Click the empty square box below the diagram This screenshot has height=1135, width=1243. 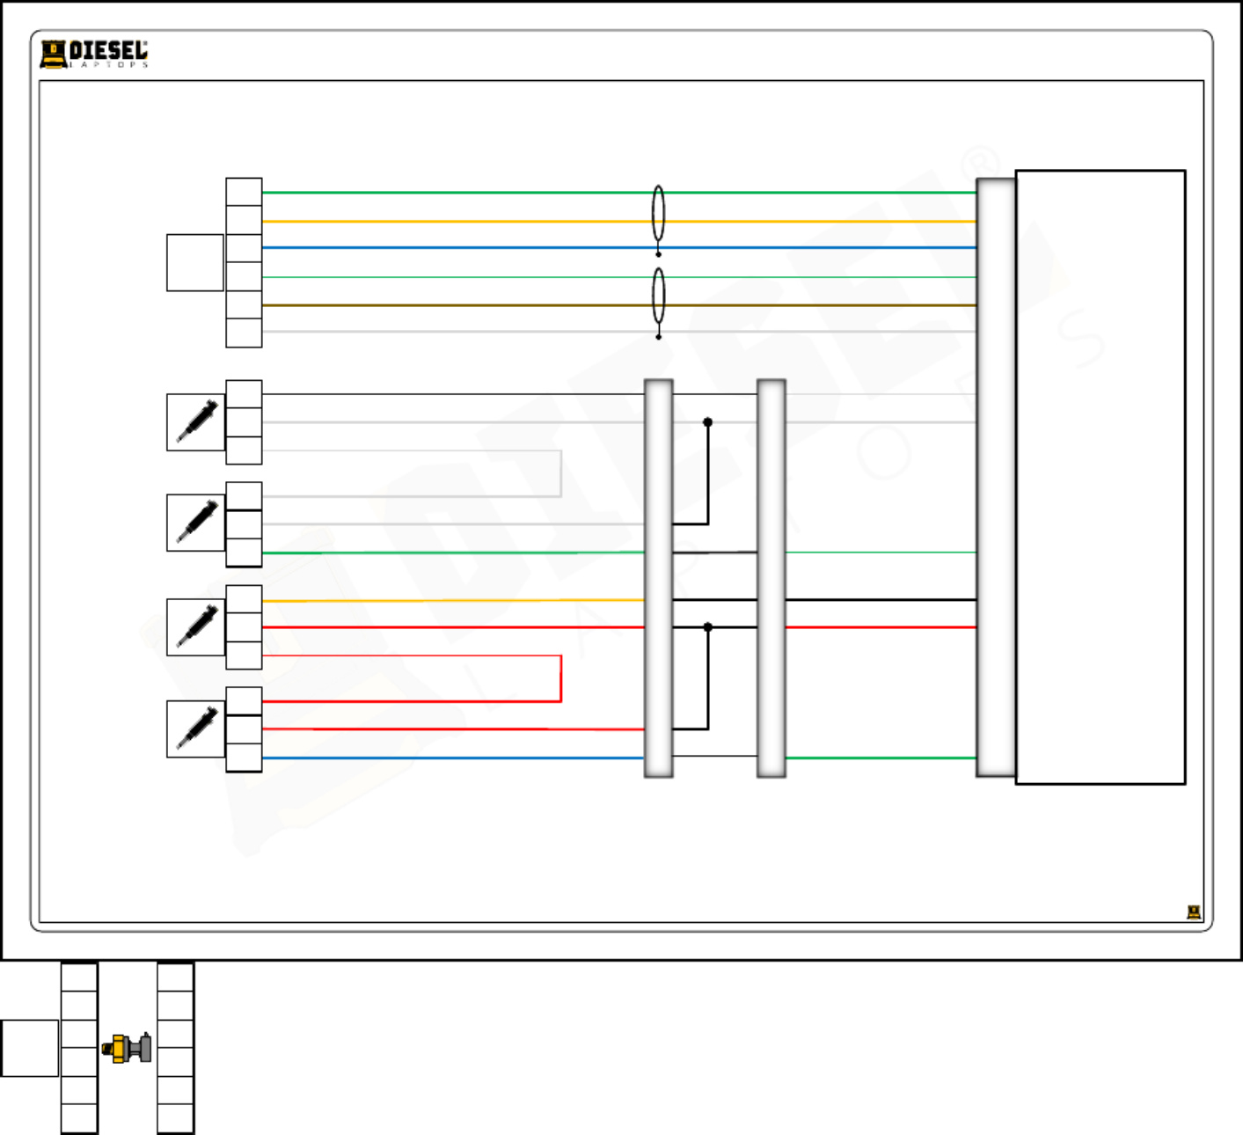click(x=29, y=1048)
